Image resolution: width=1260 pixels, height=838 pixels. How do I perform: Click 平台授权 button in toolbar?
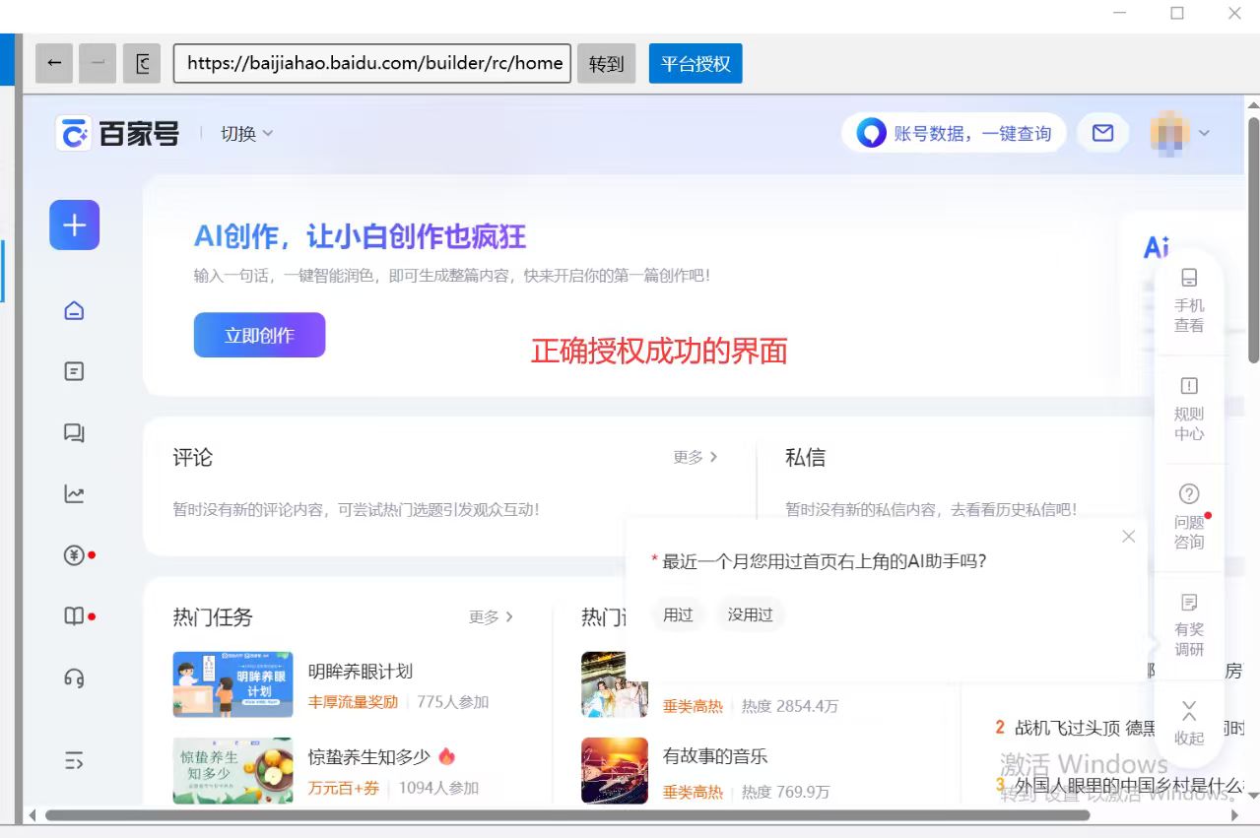pos(696,64)
